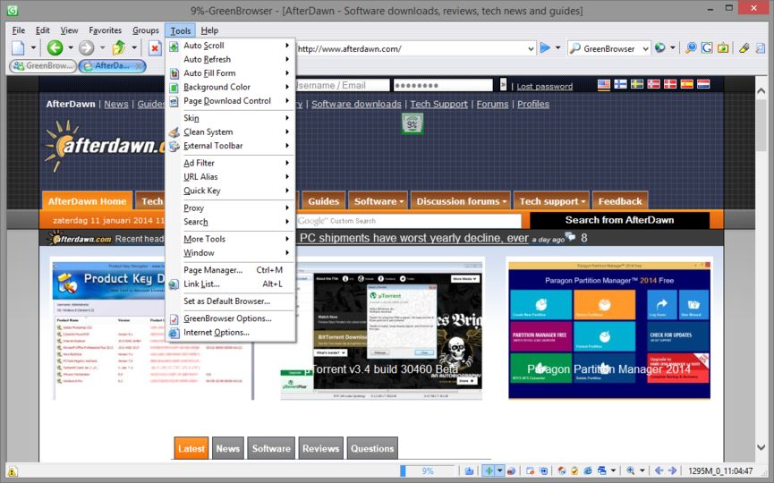
Task: Click the download manager icon in status bar
Action: click(469, 470)
